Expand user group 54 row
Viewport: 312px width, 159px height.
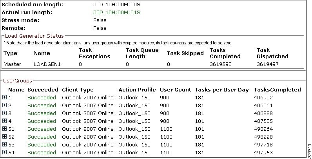point(5,152)
